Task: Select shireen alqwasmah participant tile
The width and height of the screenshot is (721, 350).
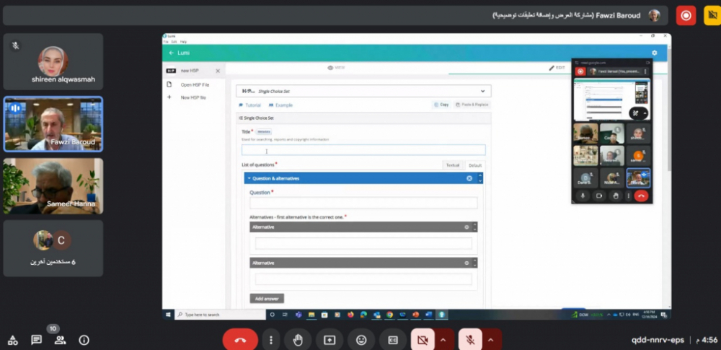Action: [x=53, y=62]
